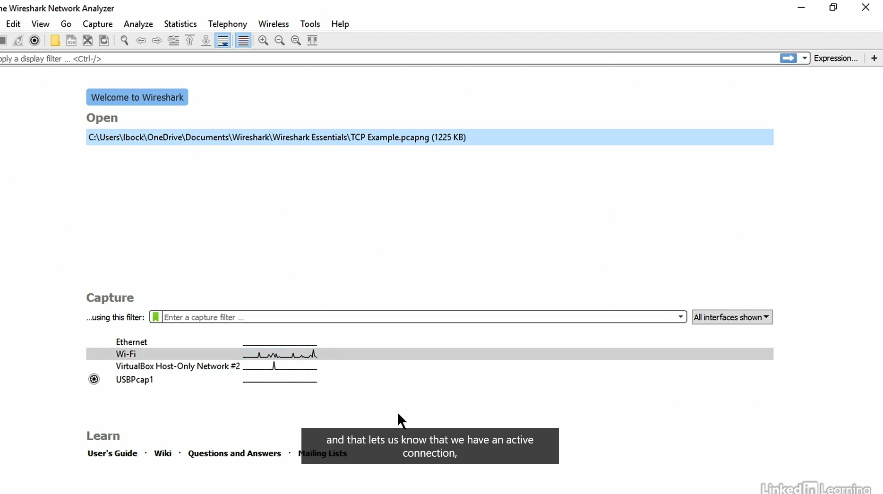Screen dimensions: 883x494
Task: Zoom out on packet text
Action: pyautogui.click(x=280, y=41)
